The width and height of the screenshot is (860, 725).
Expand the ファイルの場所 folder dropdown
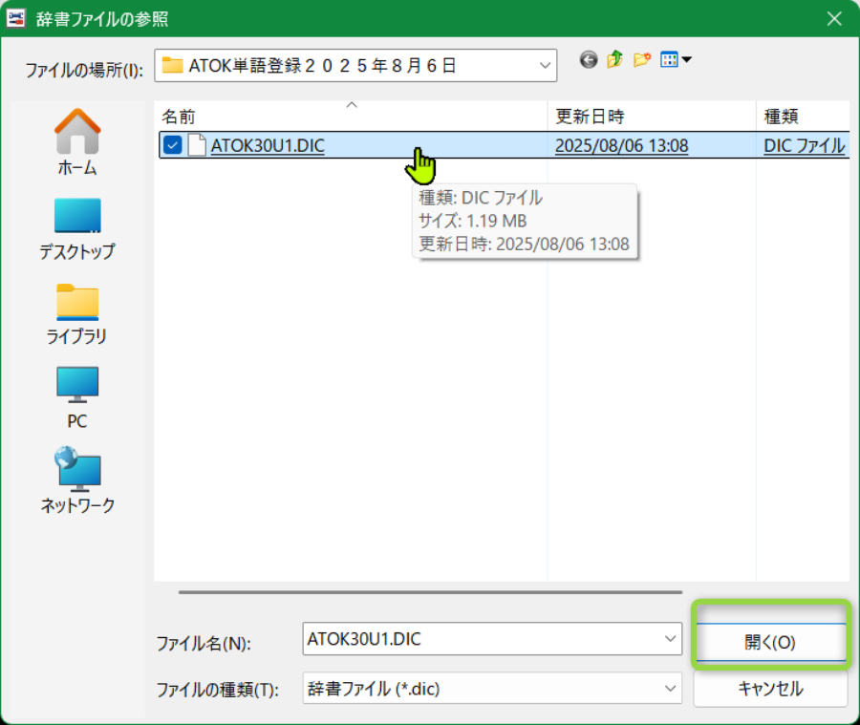[x=545, y=65]
